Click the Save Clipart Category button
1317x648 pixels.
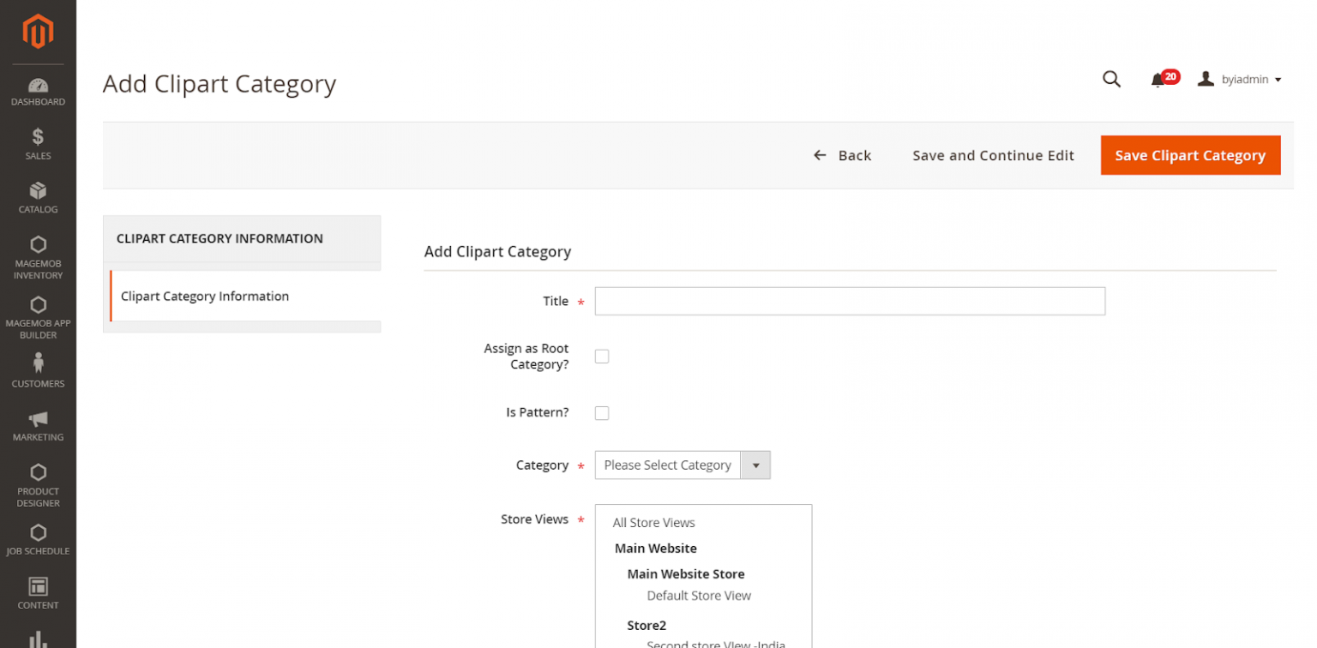point(1189,155)
